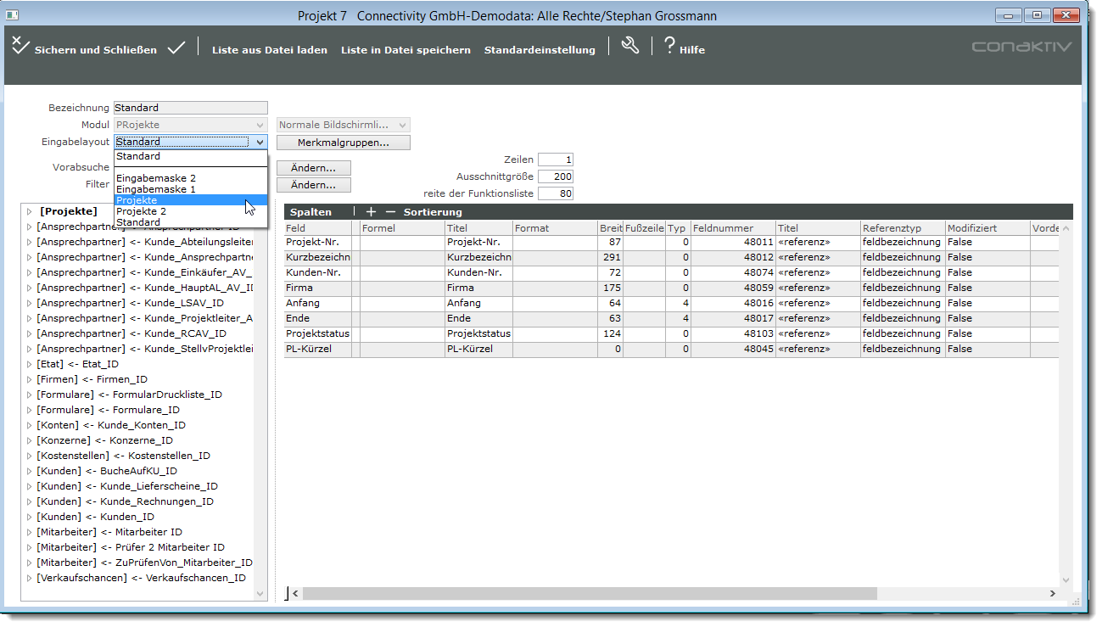Select the Firma row in table

coord(318,288)
